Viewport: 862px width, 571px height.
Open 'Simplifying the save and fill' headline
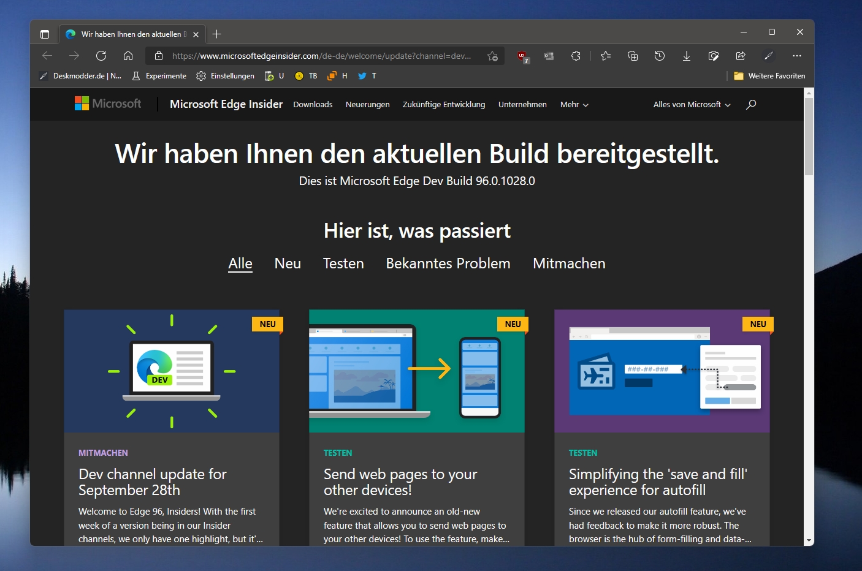pos(658,482)
